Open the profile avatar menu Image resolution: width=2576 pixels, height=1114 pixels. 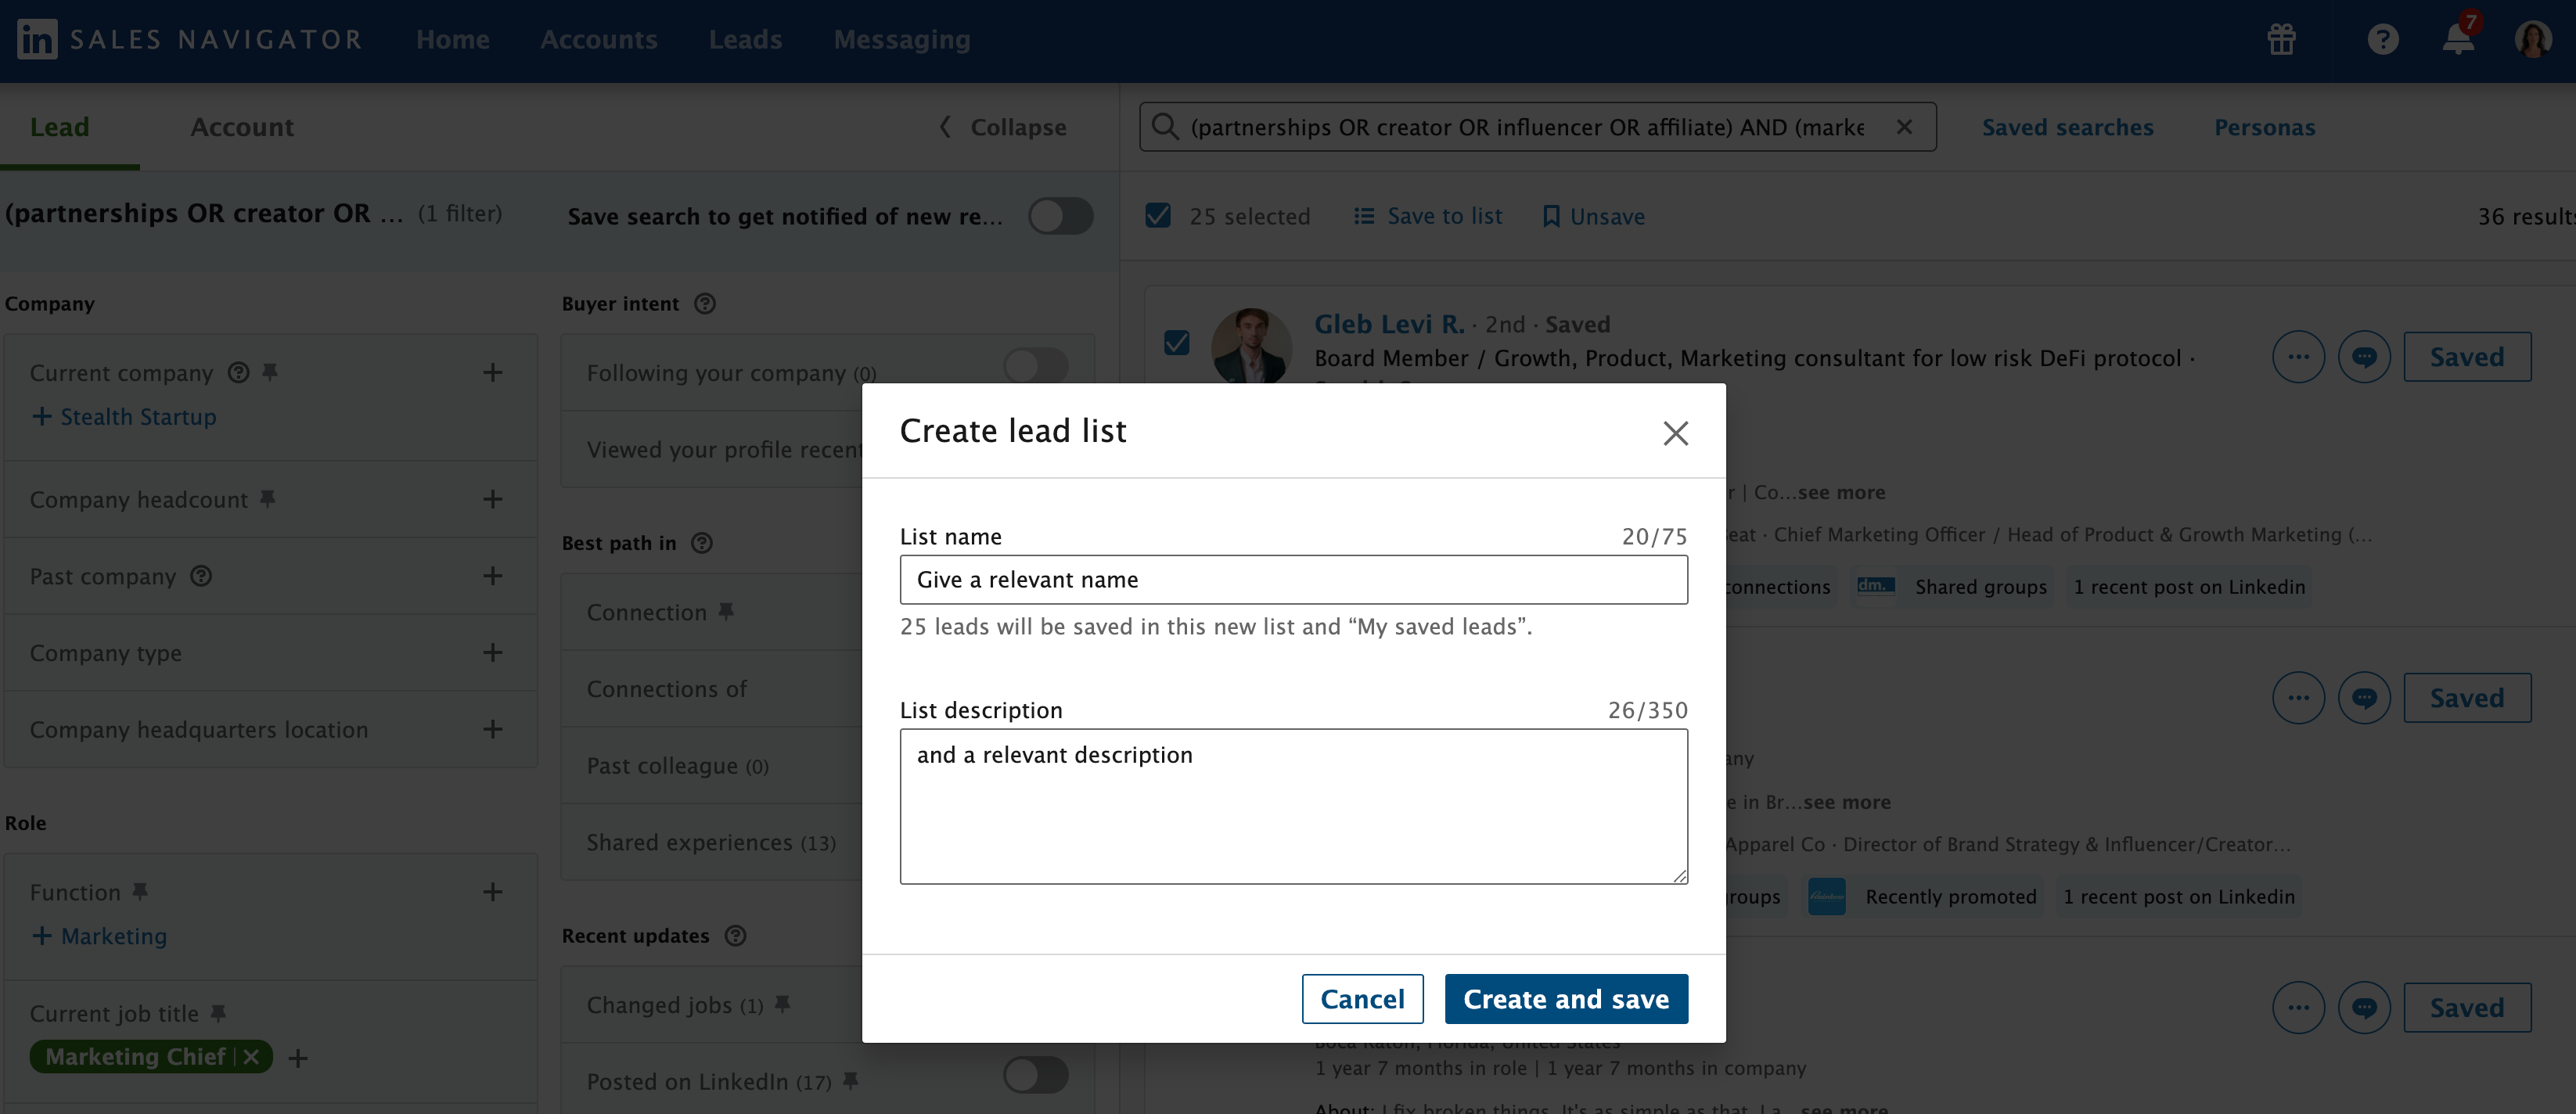[x=2532, y=39]
